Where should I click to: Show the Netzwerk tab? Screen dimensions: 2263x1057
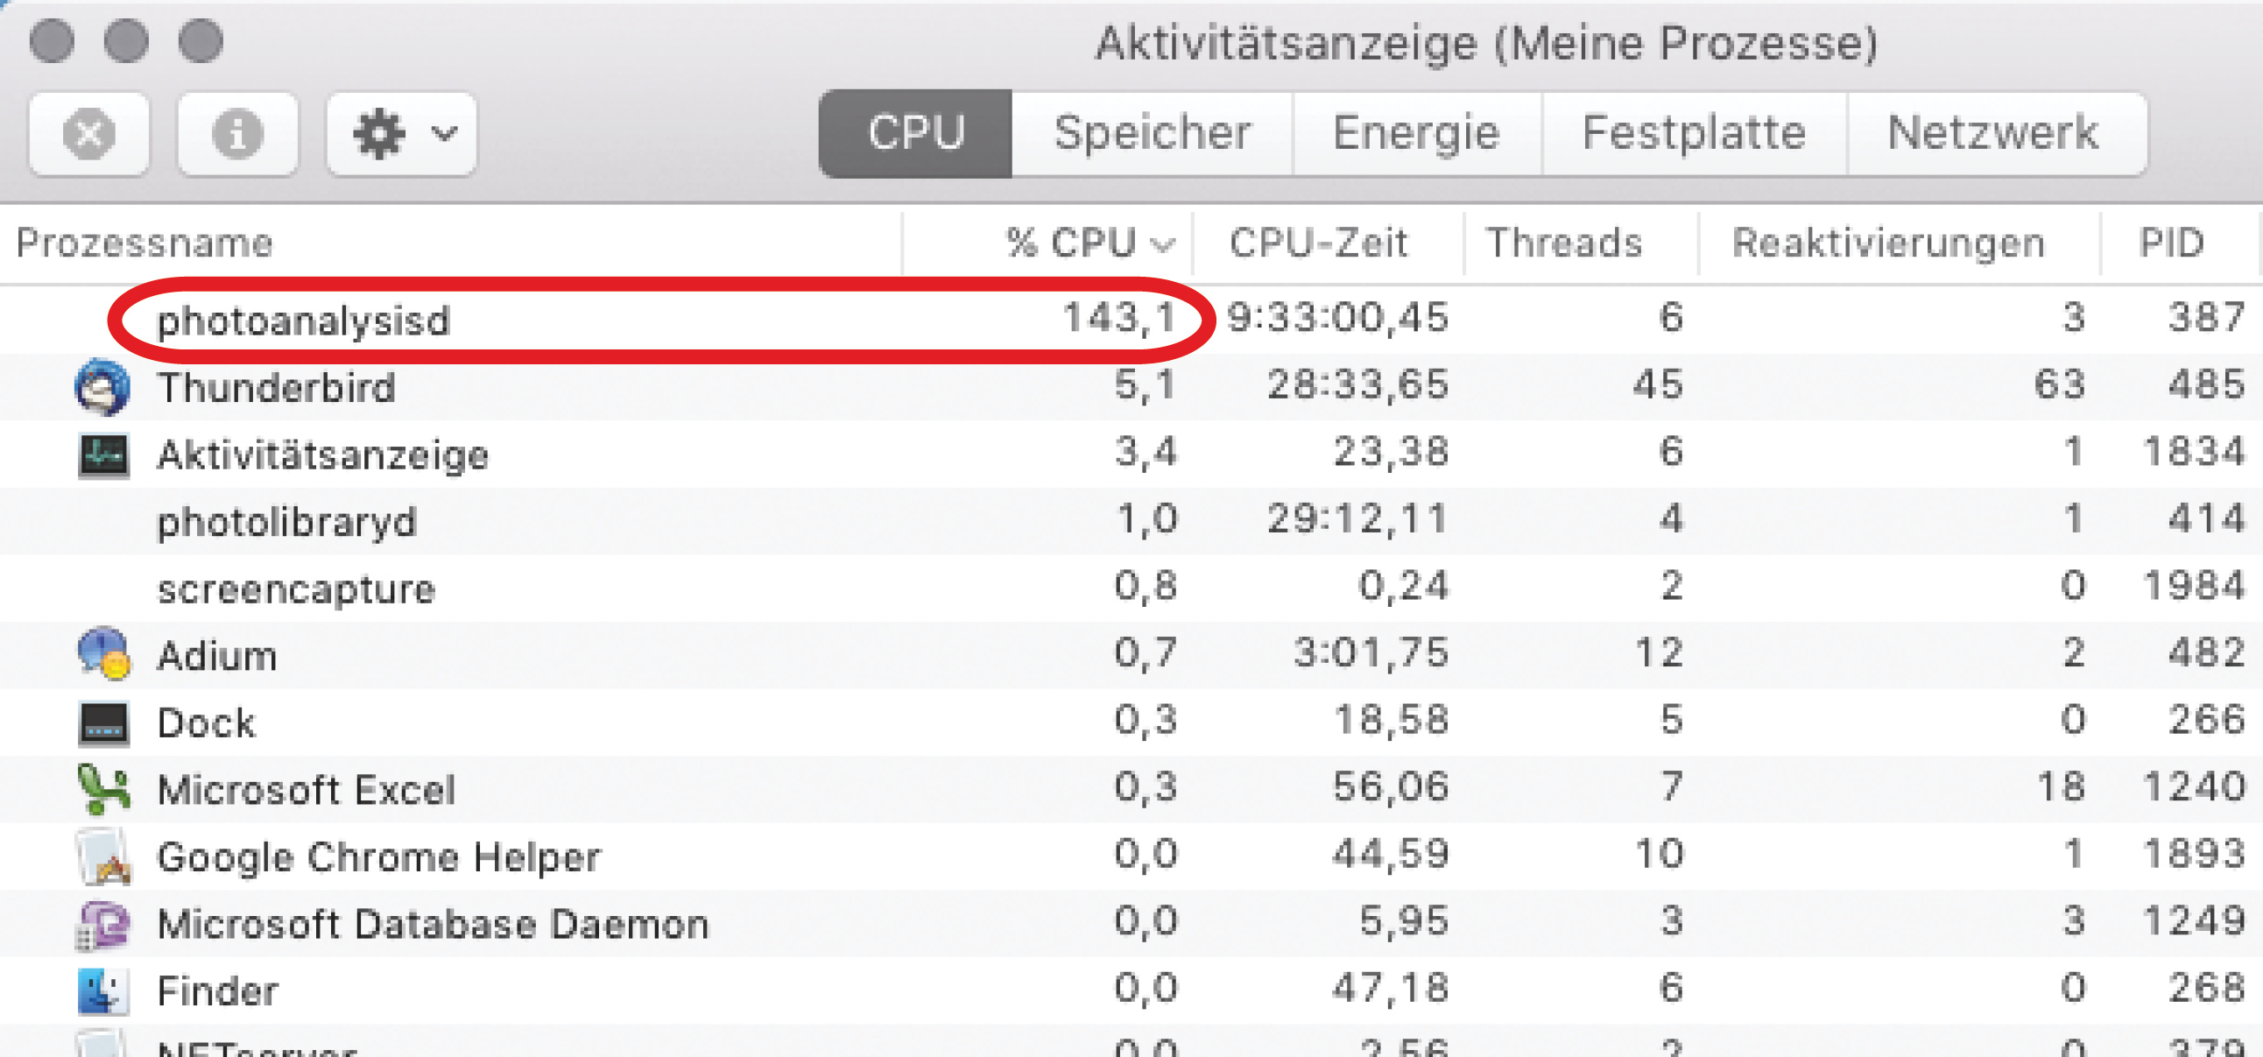point(1994,134)
